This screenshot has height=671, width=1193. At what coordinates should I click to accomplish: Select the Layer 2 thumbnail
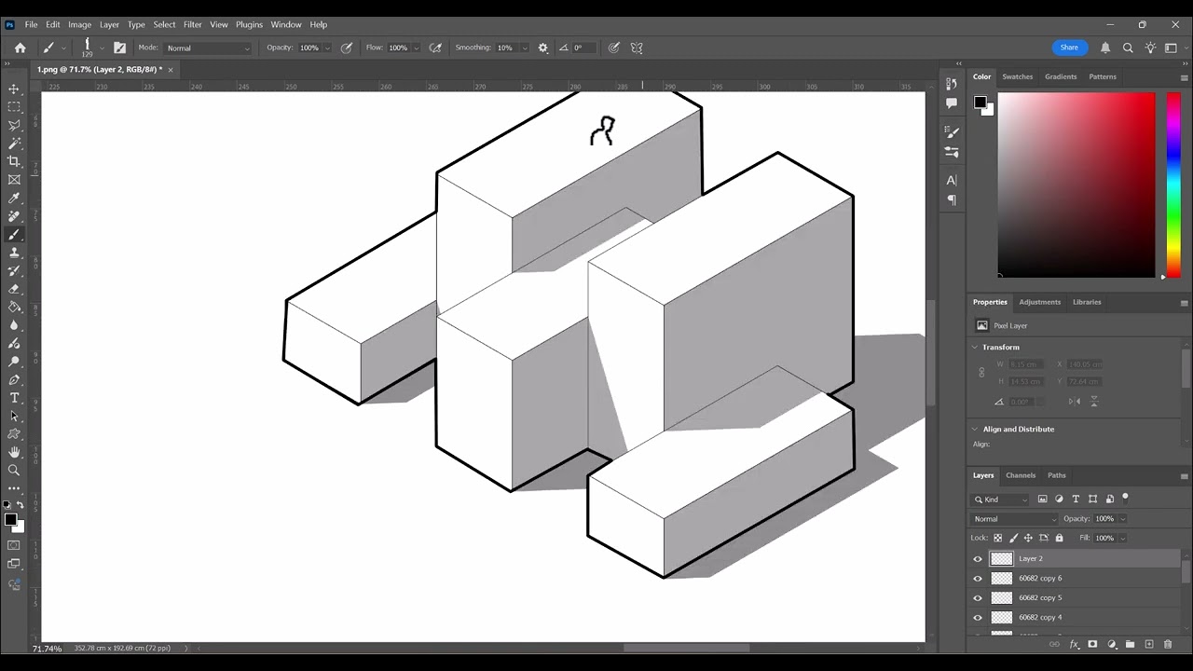coord(1002,559)
